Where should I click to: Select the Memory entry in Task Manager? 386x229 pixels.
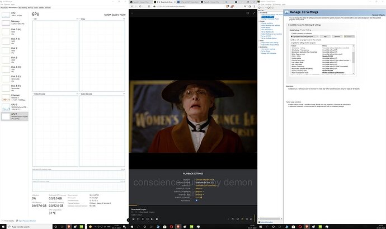(15, 23)
